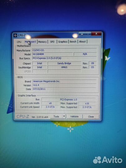The image size is (126, 168).
Task: Click the Validate button
Action: [74, 116]
